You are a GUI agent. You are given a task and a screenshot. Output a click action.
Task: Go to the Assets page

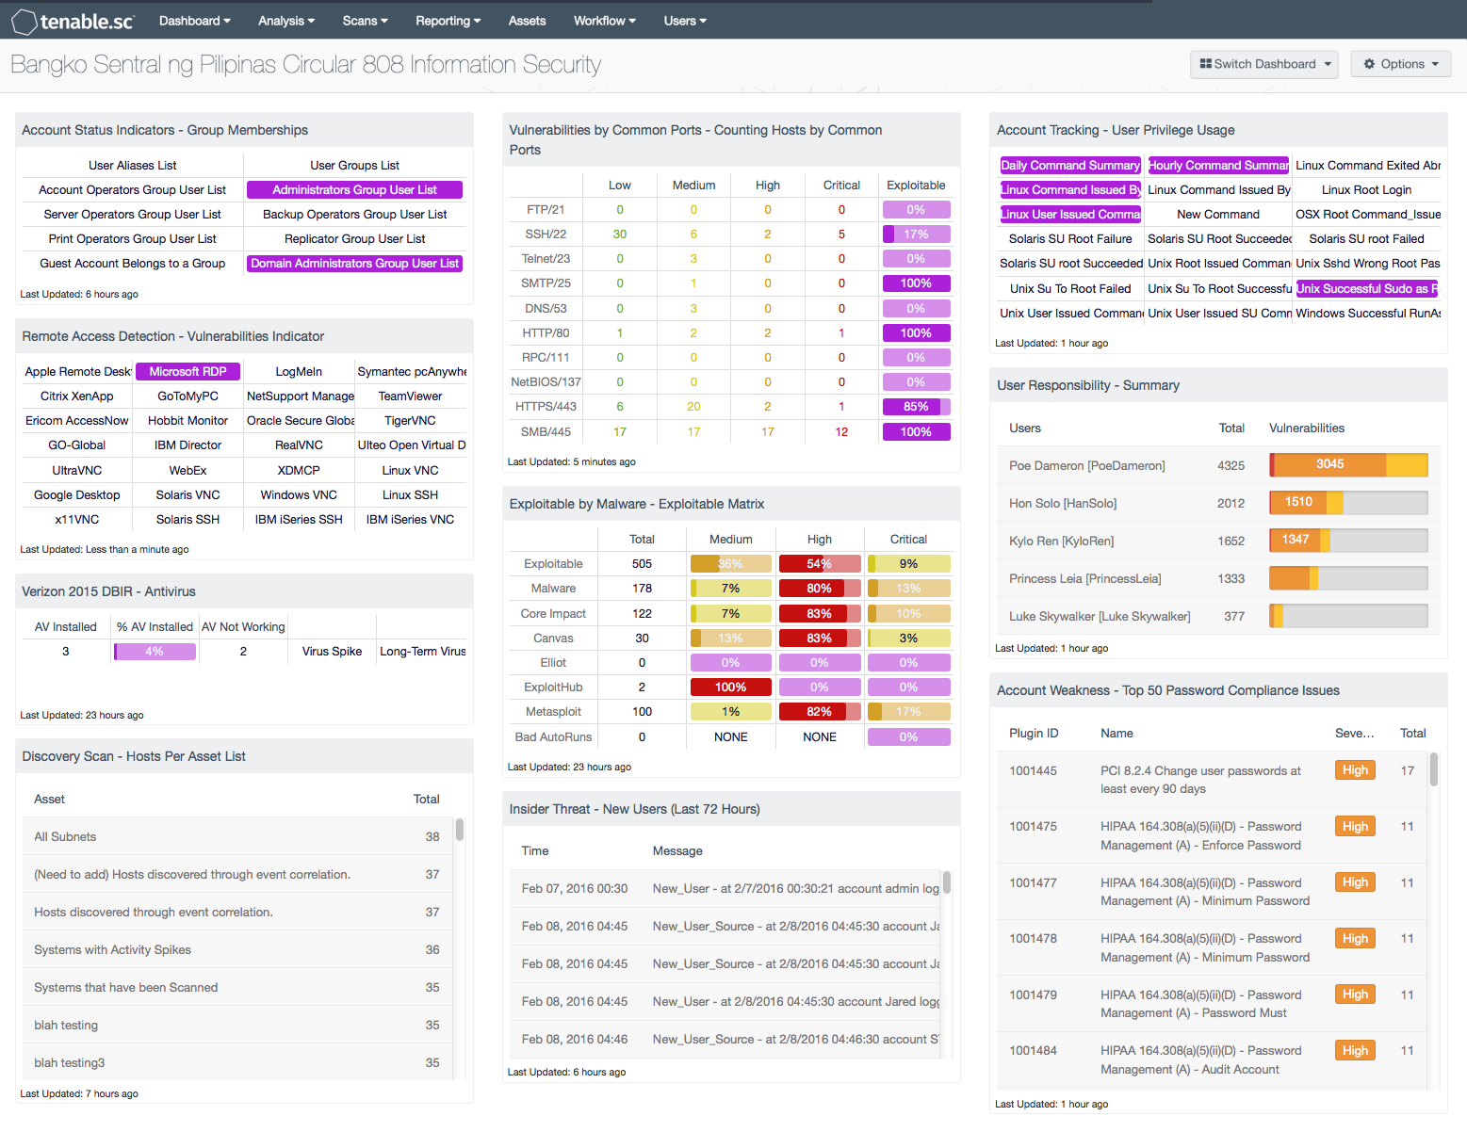[x=527, y=21]
